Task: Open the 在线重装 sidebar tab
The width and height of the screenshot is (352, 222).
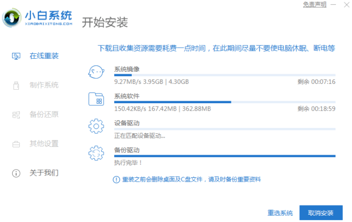Action: (44, 56)
